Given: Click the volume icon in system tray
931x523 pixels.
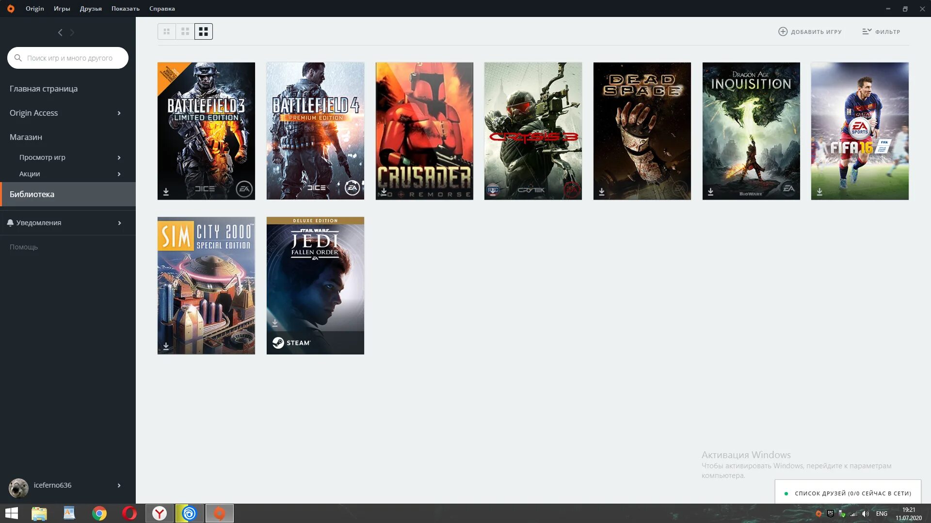Looking at the screenshot, I should [x=866, y=514].
